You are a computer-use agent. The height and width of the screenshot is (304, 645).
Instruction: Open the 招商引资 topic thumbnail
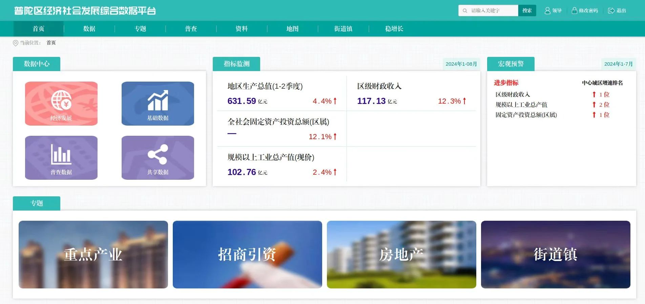click(x=247, y=255)
